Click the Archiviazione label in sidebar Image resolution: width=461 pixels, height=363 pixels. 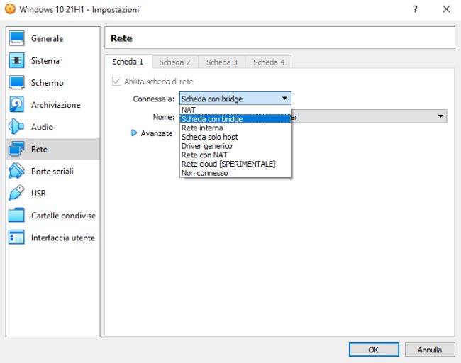click(x=56, y=105)
